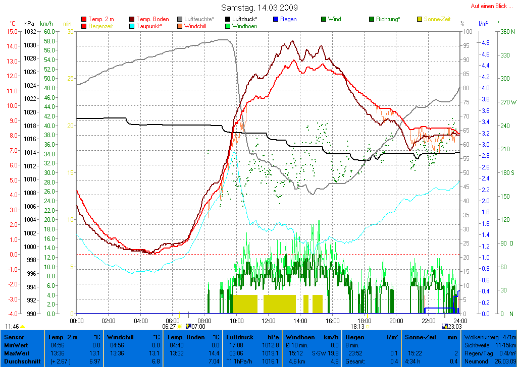Screen dimensions: 517x367
Task: Click the yellow Sonne-Zeit legend square
Action: pyautogui.click(x=420, y=19)
